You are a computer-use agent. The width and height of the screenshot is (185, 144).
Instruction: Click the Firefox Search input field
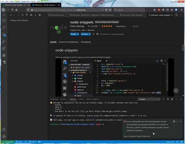[129, 10]
